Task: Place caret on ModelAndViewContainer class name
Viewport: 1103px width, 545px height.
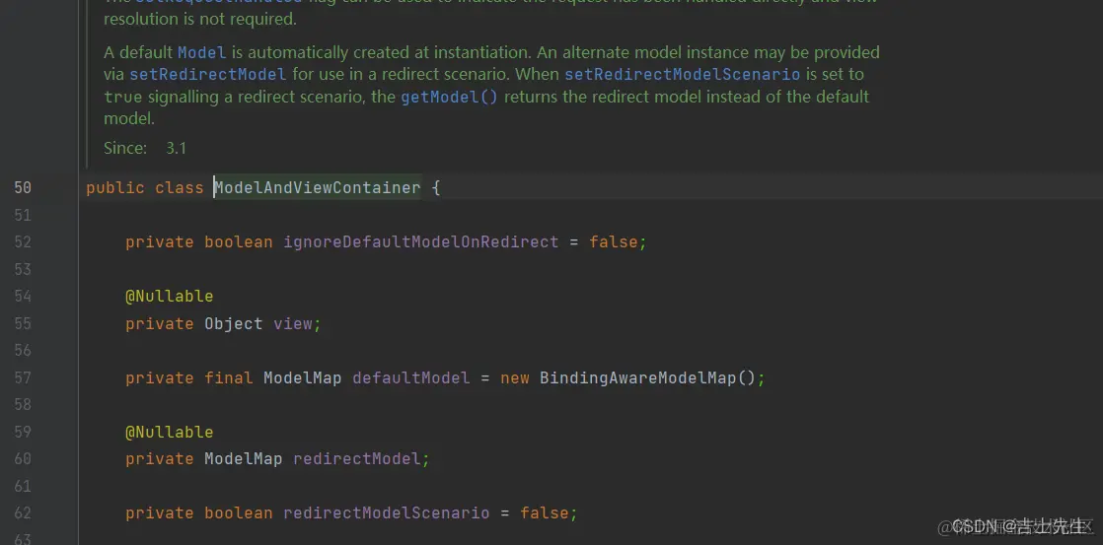Action: [318, 187]
